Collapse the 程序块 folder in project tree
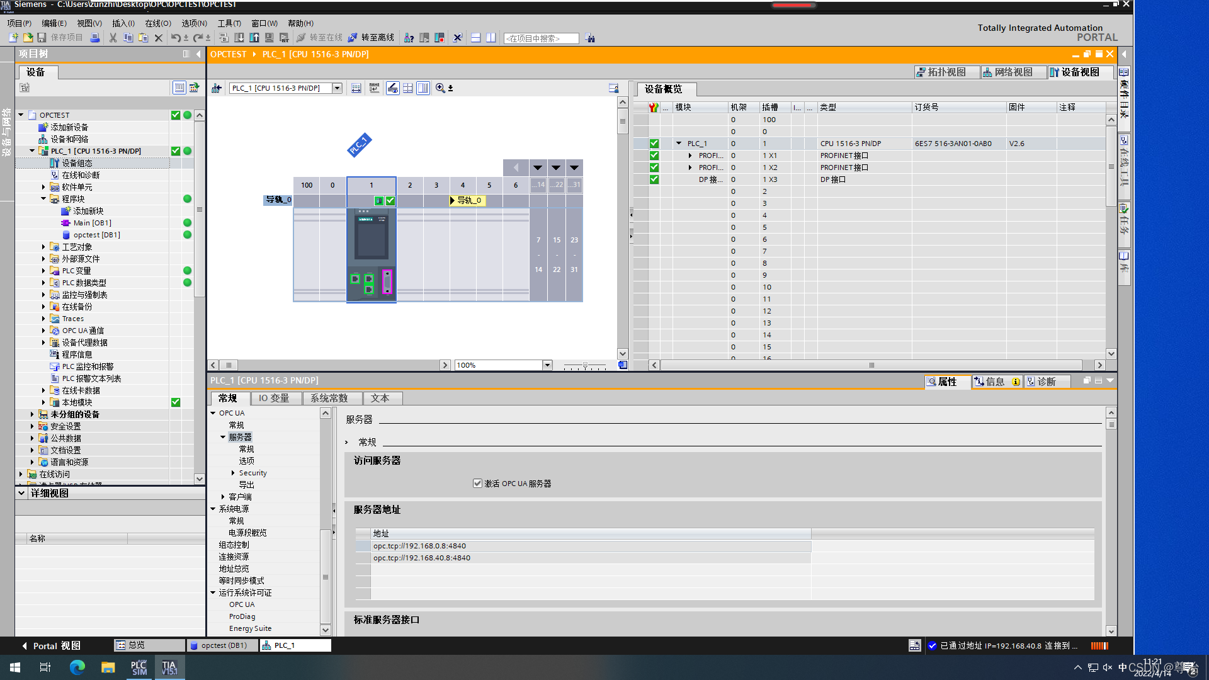The height and width of the screenshot is (680, 1209). (43, 199)
